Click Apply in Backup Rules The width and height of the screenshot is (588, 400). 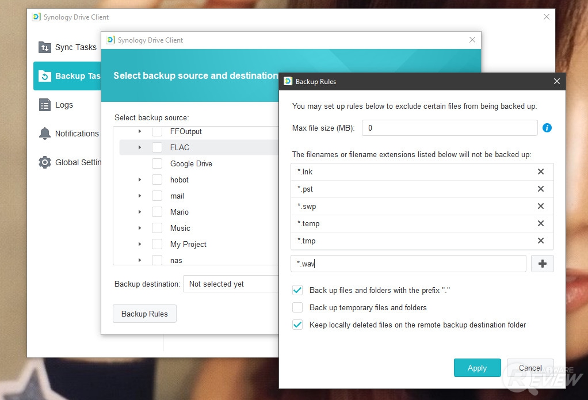[477, 368]
